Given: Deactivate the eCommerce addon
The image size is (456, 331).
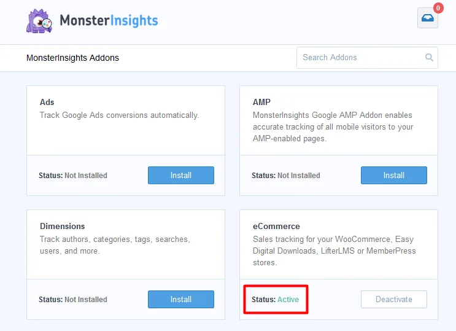Looking at the screenshot, I should pyautogui.click(x=393, y=299).
